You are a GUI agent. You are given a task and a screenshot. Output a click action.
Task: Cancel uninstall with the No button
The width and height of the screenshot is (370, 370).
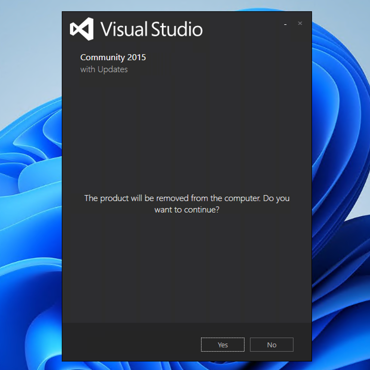coord(272,344)
